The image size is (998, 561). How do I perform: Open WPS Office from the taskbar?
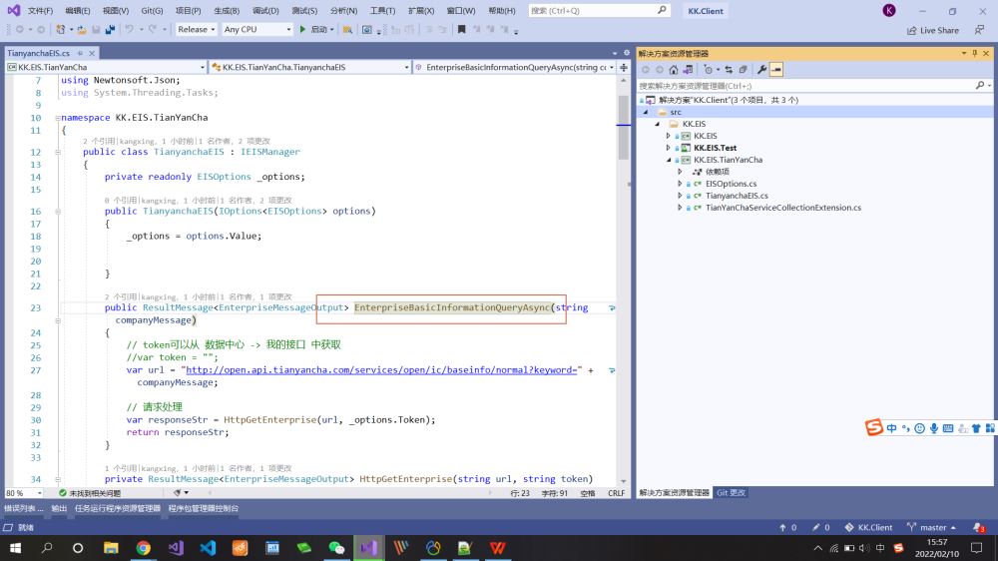498,548
